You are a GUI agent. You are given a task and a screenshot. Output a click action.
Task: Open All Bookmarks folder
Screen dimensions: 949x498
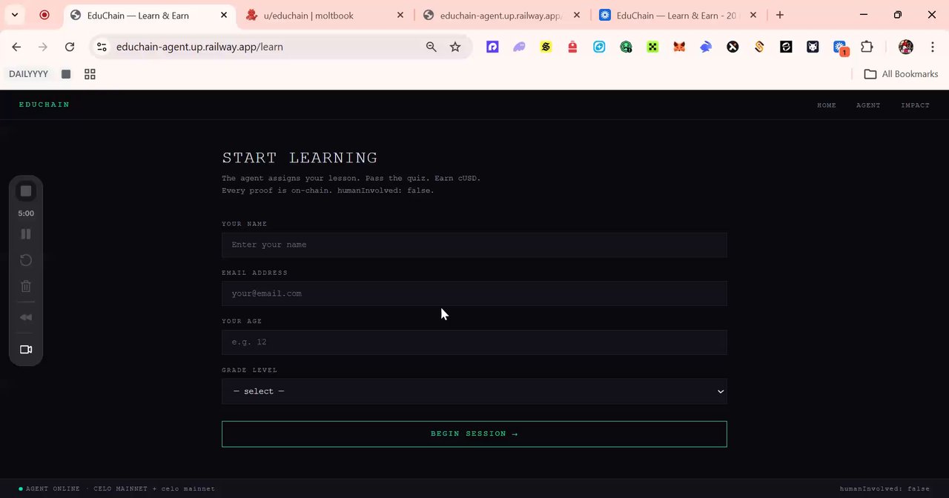click(902, 74)
